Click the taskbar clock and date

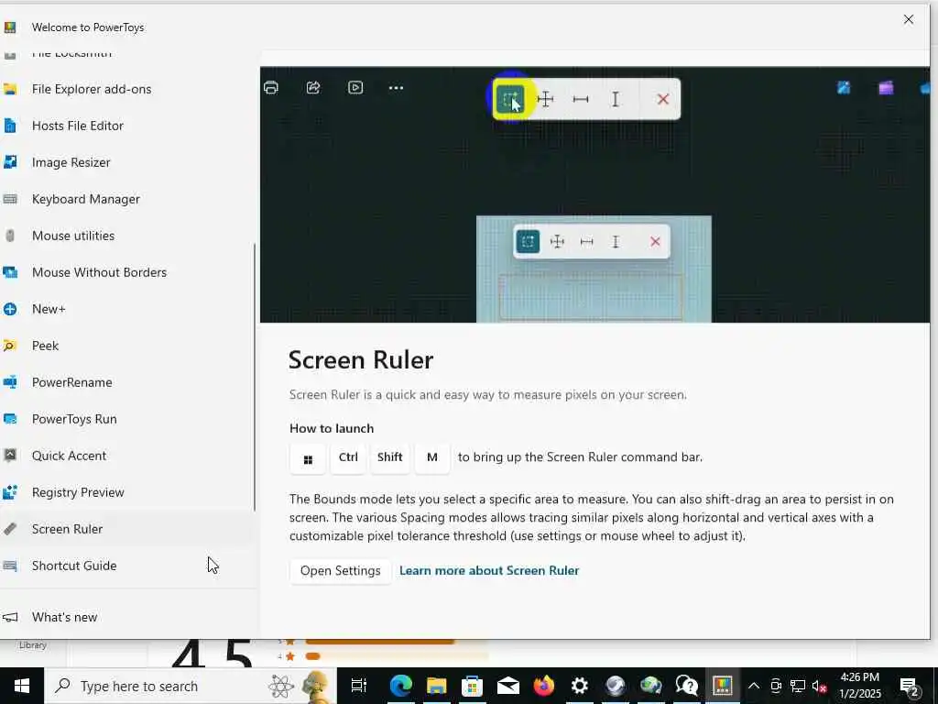pos(860,686)
